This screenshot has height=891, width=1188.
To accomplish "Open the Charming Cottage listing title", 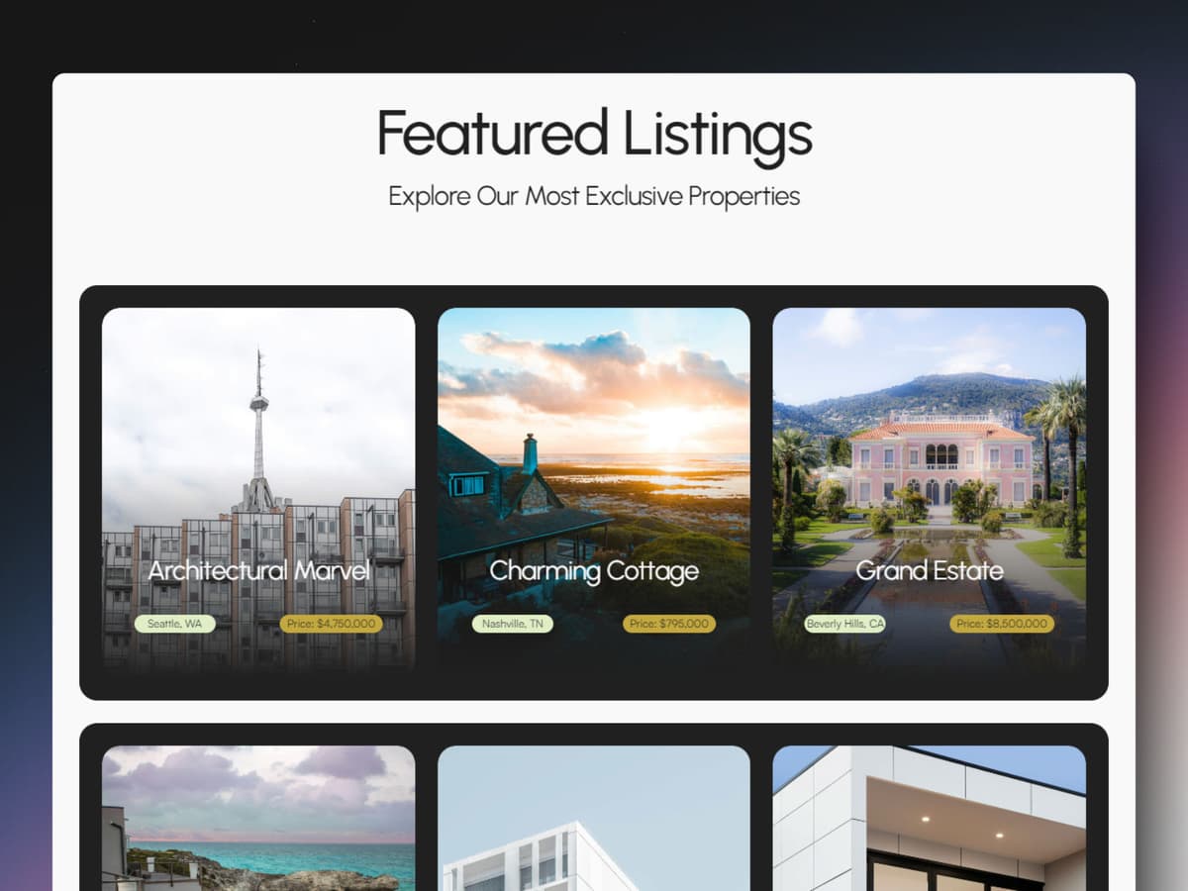I will (x=594, y=570).
